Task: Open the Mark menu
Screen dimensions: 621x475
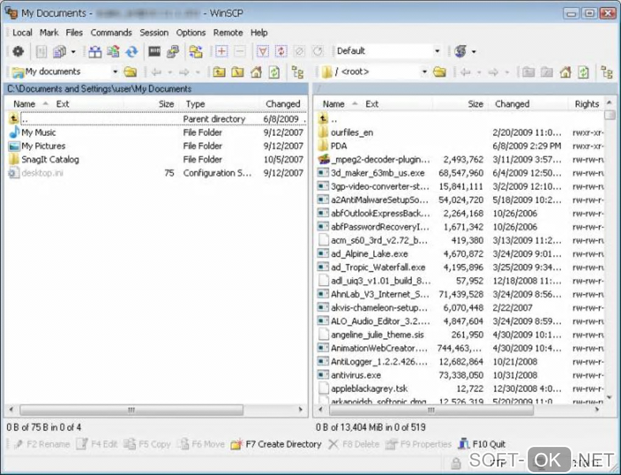Action: click(49, 32)
